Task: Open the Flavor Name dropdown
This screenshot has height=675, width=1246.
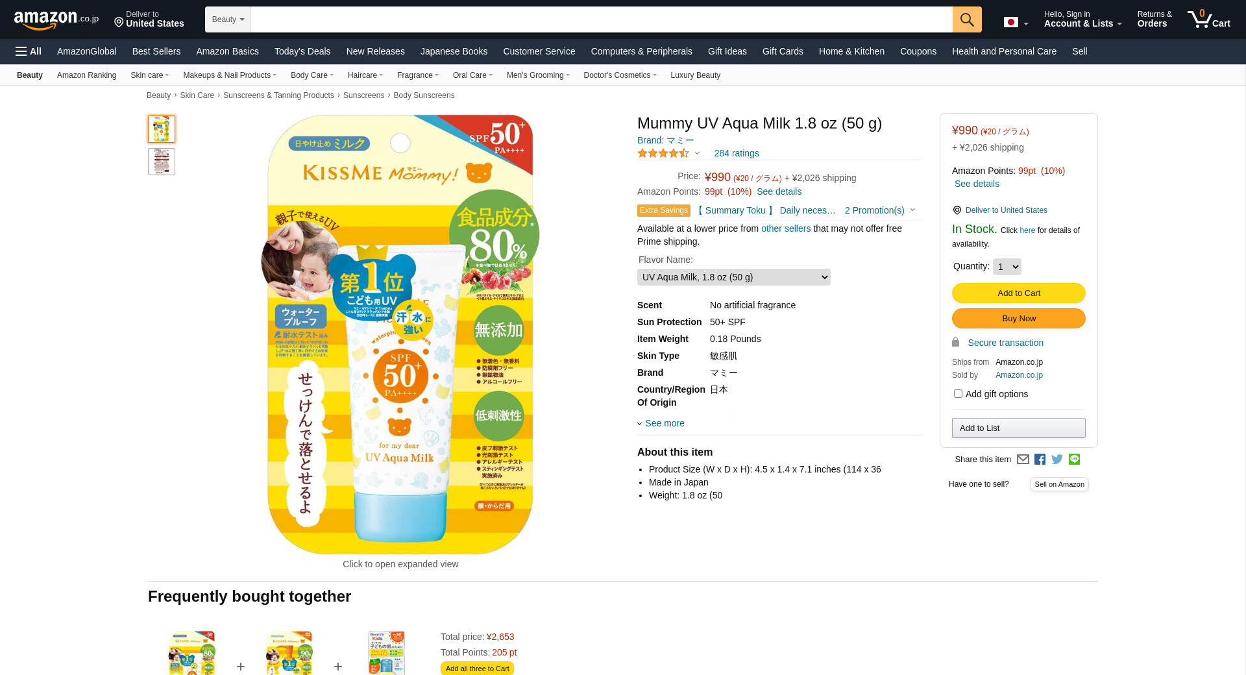Action: coord(733,277)
